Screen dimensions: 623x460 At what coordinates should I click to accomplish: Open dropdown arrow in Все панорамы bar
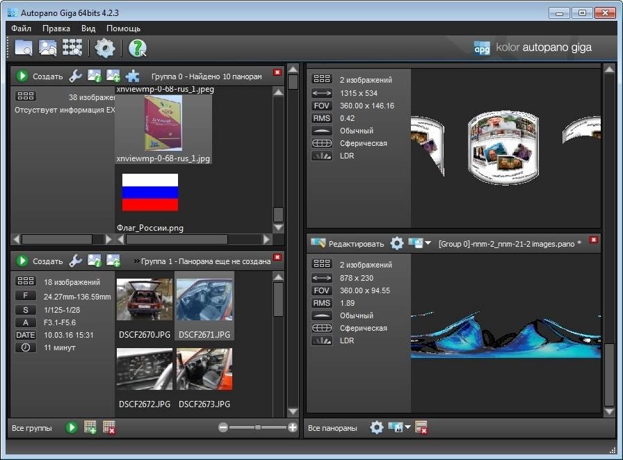407,427
